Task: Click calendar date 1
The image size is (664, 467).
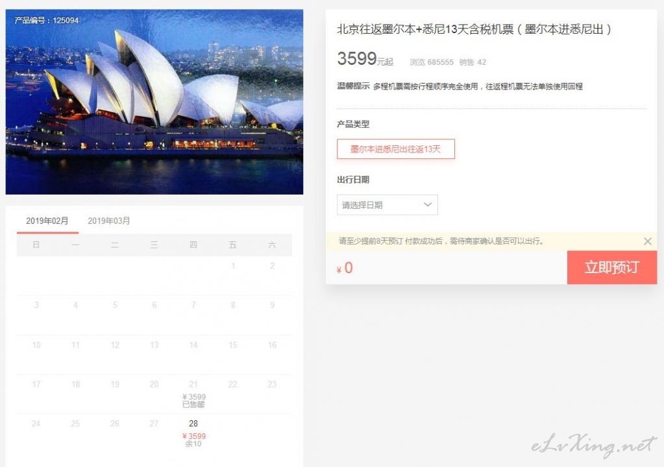Action: [233, 266]
